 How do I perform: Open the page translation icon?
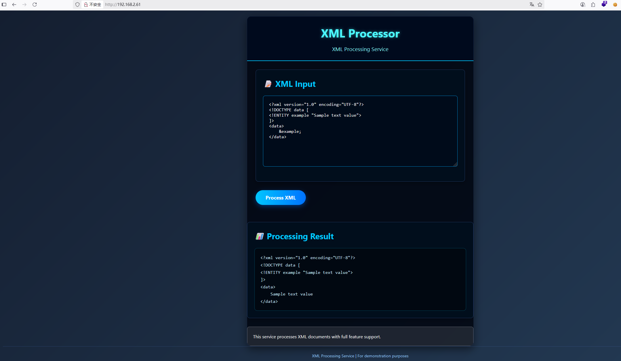[532, 5]
